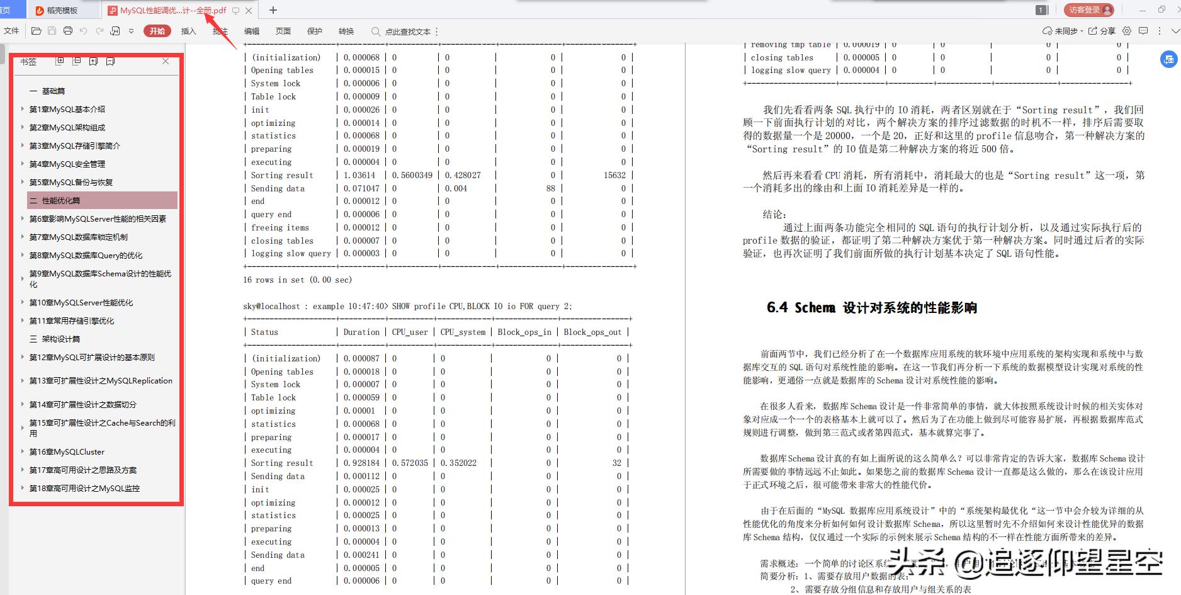Click the open file folder icon
1181x595 pixels.
tap(37, 31)
